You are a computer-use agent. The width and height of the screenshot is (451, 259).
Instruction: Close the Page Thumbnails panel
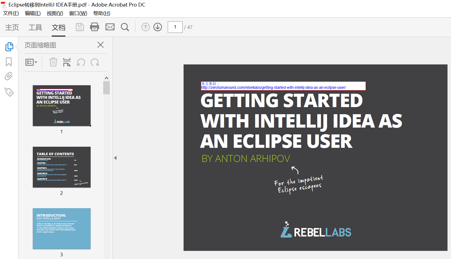coord(100,45)
